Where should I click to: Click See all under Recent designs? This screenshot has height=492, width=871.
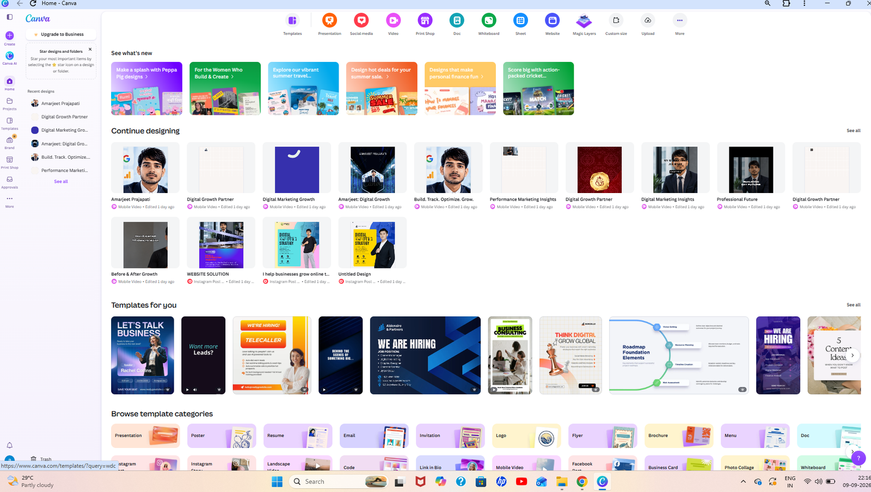pos(61,182)
